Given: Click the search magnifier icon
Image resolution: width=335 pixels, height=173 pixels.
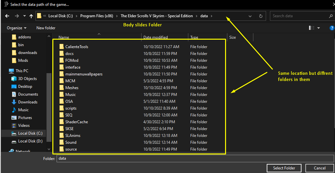Looking at the screenshot, I should point(331,16).
